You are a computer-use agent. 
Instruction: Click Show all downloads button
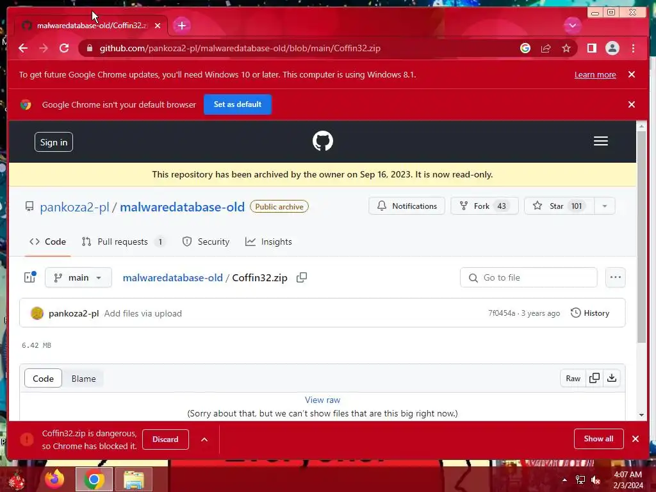[x=599, y=438]
